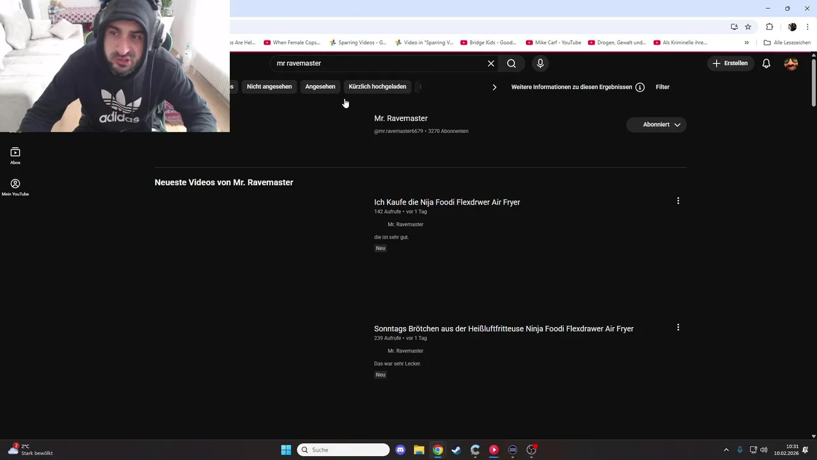Image resolution: width=817 pixels, height=460 pixels.
Task: Show more filter chips with right chevron
Action: point(494,87)
